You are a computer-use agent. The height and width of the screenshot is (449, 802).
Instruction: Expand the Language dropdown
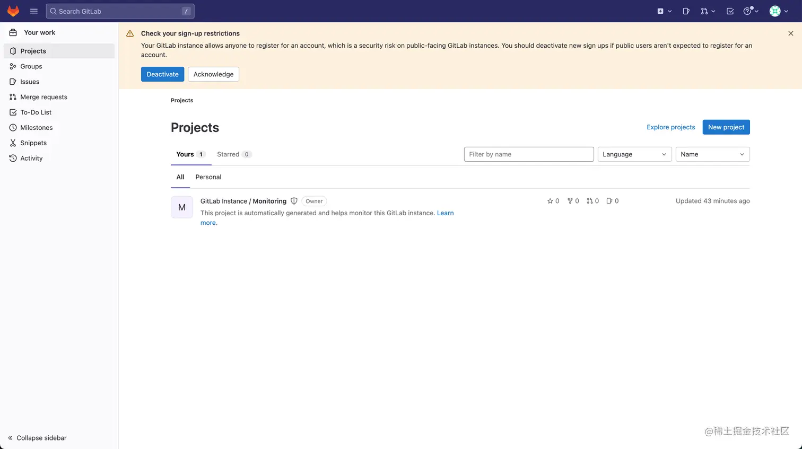pyautogui.click(x=634, y=154)
